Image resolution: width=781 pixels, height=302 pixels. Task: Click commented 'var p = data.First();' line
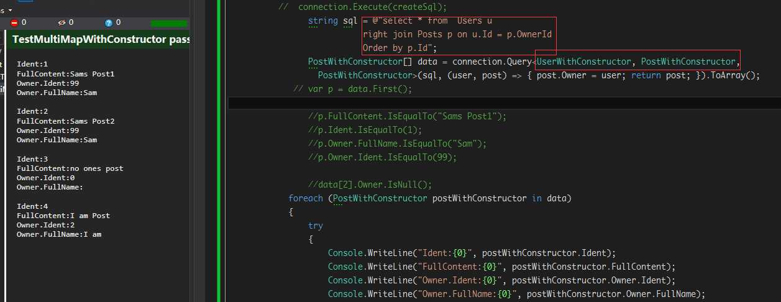[353, 89]
